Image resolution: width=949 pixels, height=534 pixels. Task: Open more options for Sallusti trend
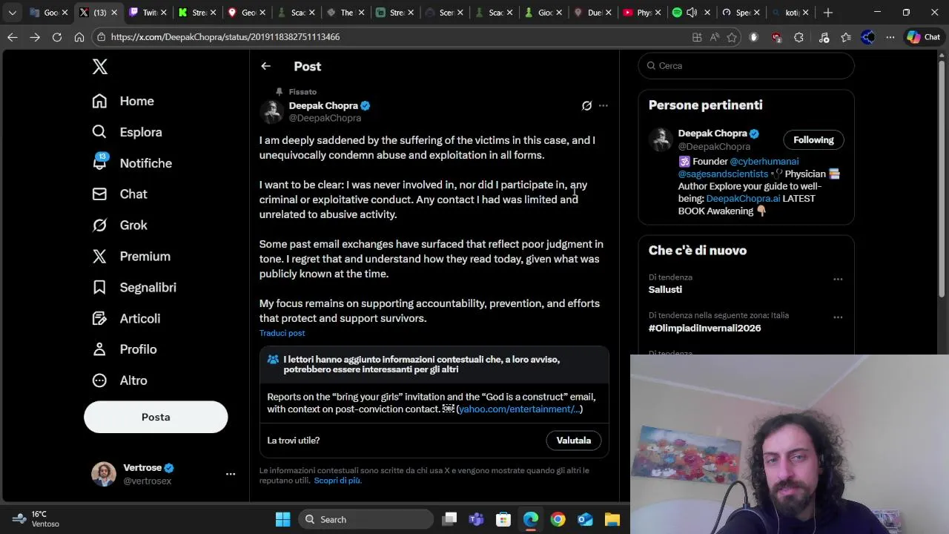point(838,280)
